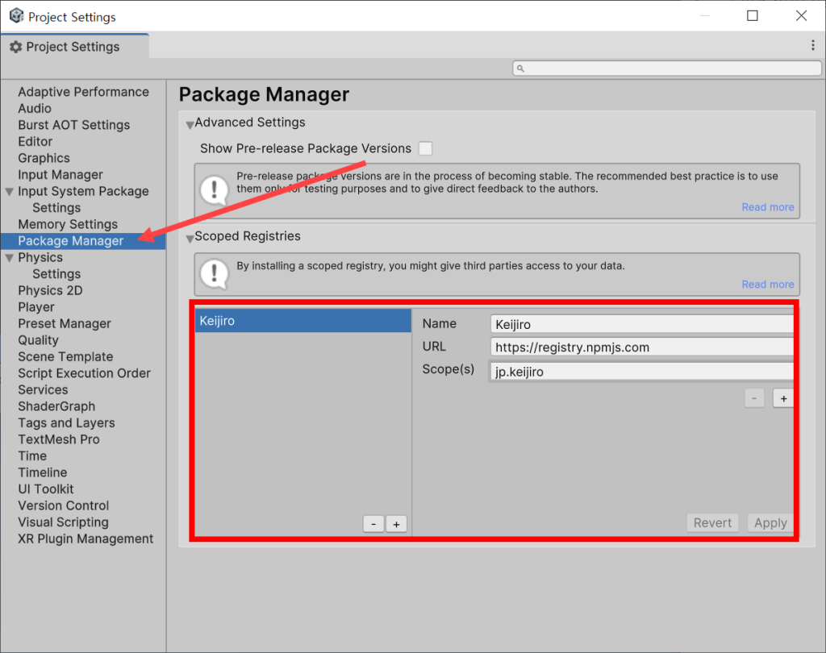826x653 pixels.
Task: Click the magnifier icon in the search field
Action: click(x=520, y=68)
